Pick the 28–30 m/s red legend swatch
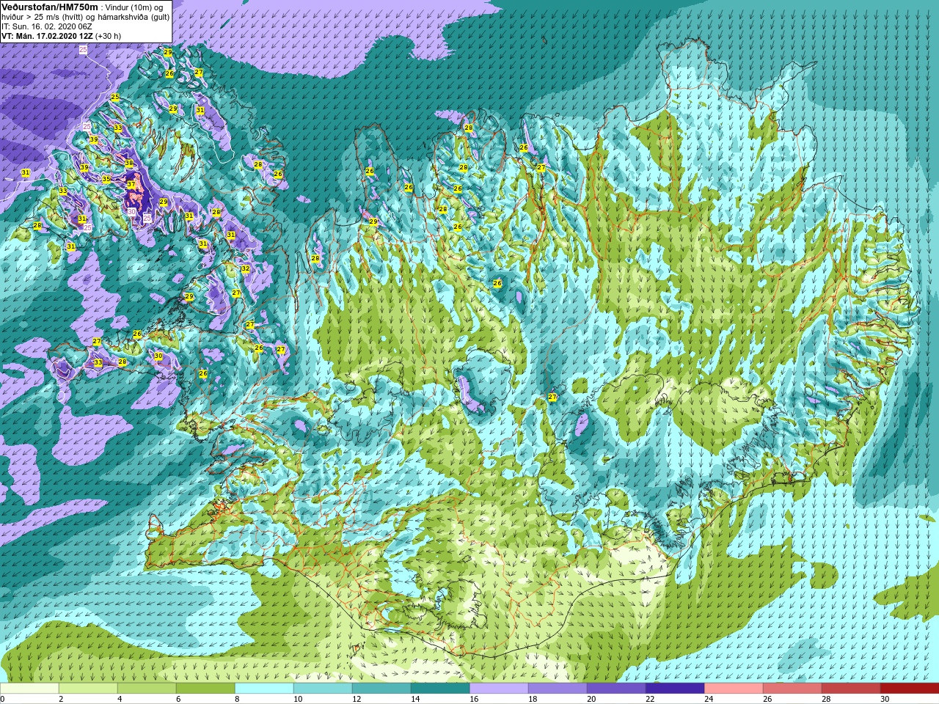The width and height of the screenshot is (939, 704). (851, 688)
